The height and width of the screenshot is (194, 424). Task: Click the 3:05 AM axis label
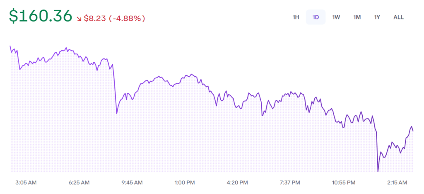pos(26,182)
